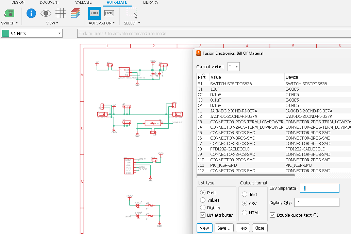Toggle the List attributes checkbox
Viewport: 351px width, 234px height.
[x=216, y=215]
